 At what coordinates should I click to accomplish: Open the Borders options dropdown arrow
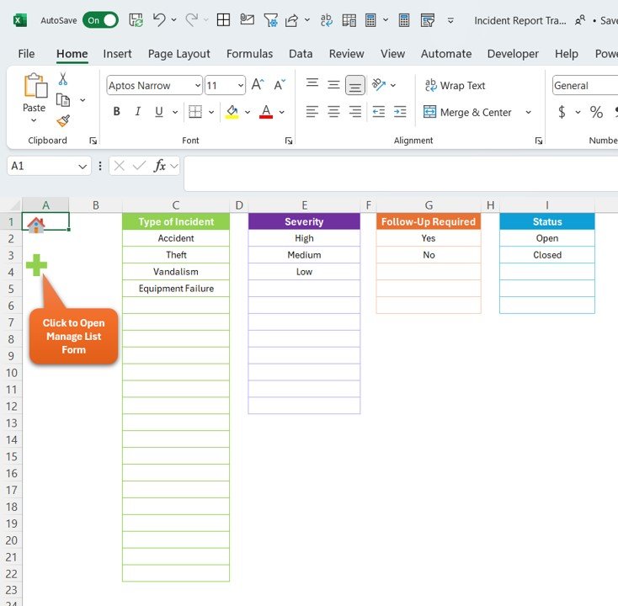tap(211, 112)
